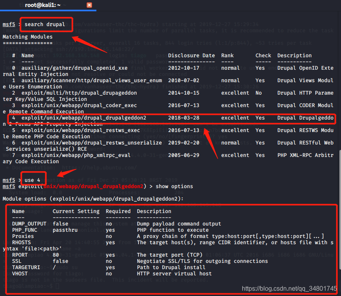Image resolution: width=341 pixels, height=296 pixels.
Task: Click 'Path to Drupal install' description
Action: tap(171, 267)
